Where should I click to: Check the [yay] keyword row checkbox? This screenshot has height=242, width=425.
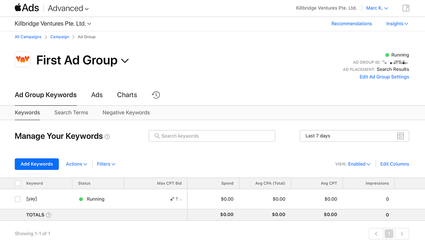(x=17, y=199)
